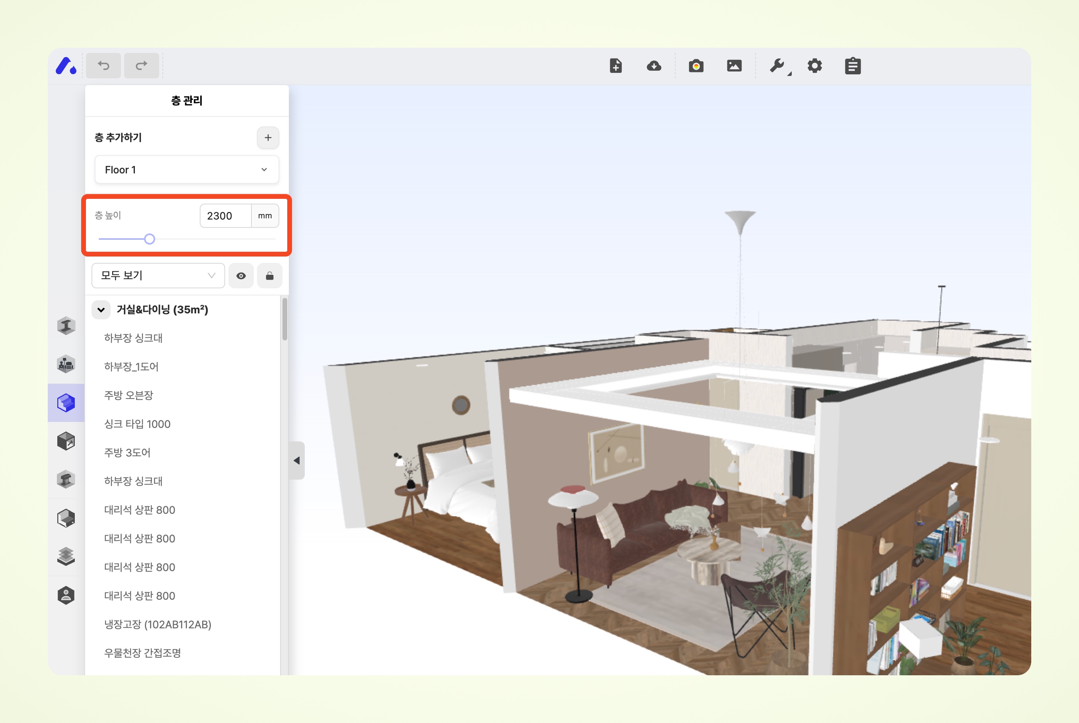Click the 층 관리 panel title
Screen dimensions: 1079x723
point(187,101)
